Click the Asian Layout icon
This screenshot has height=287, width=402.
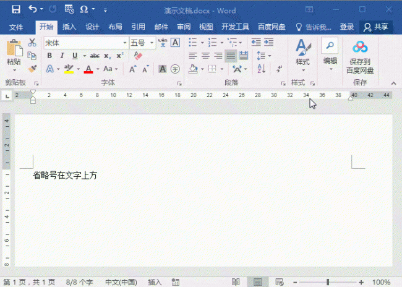[x=237, y=69]
